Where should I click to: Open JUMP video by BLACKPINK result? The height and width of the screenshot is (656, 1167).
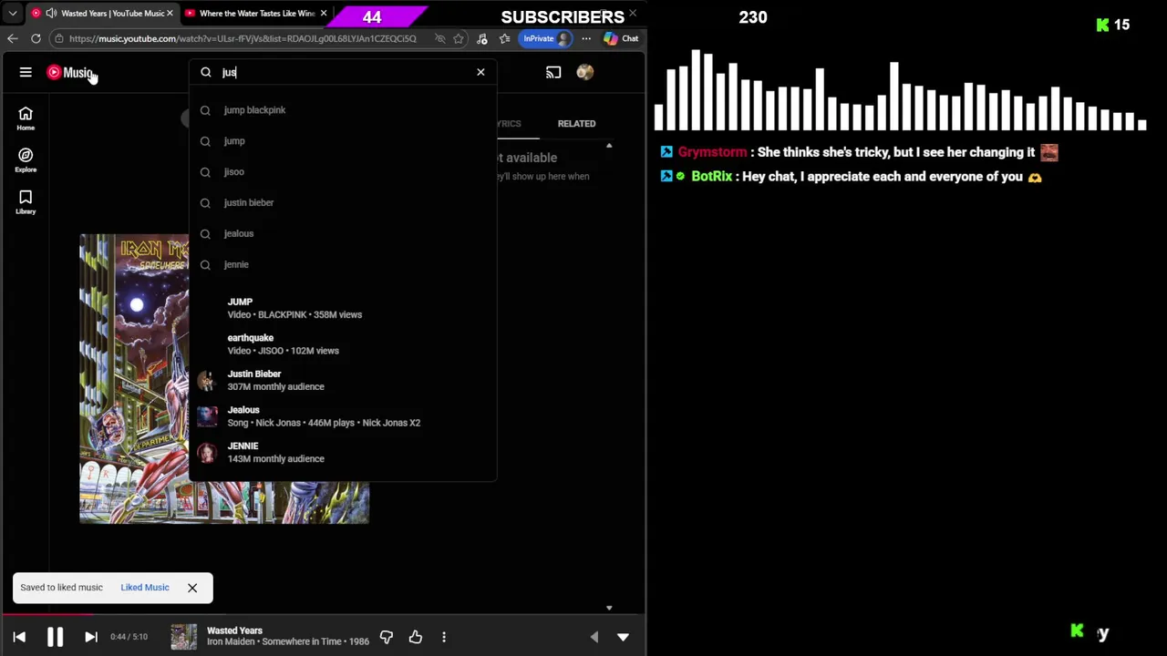pyautogui.click(x=343, y=308)
